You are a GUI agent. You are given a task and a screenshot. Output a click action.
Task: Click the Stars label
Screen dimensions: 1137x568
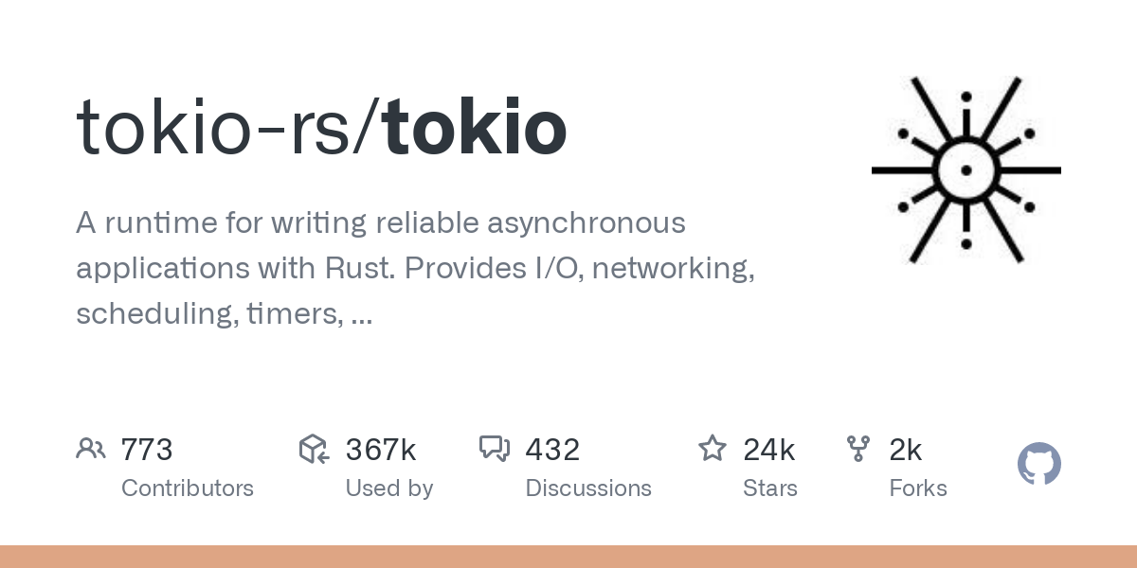(x=770, y=488)
